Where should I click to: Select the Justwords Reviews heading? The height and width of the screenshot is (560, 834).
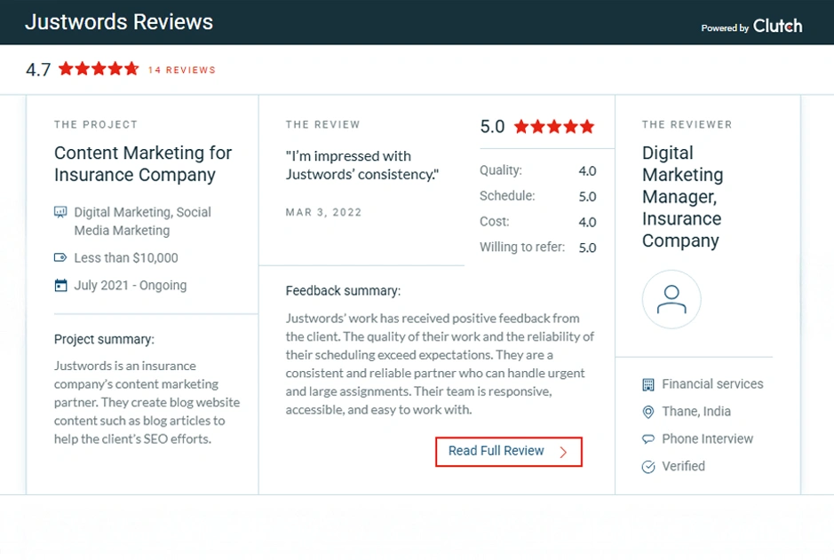pyautogui.click(x=119, y=22)
